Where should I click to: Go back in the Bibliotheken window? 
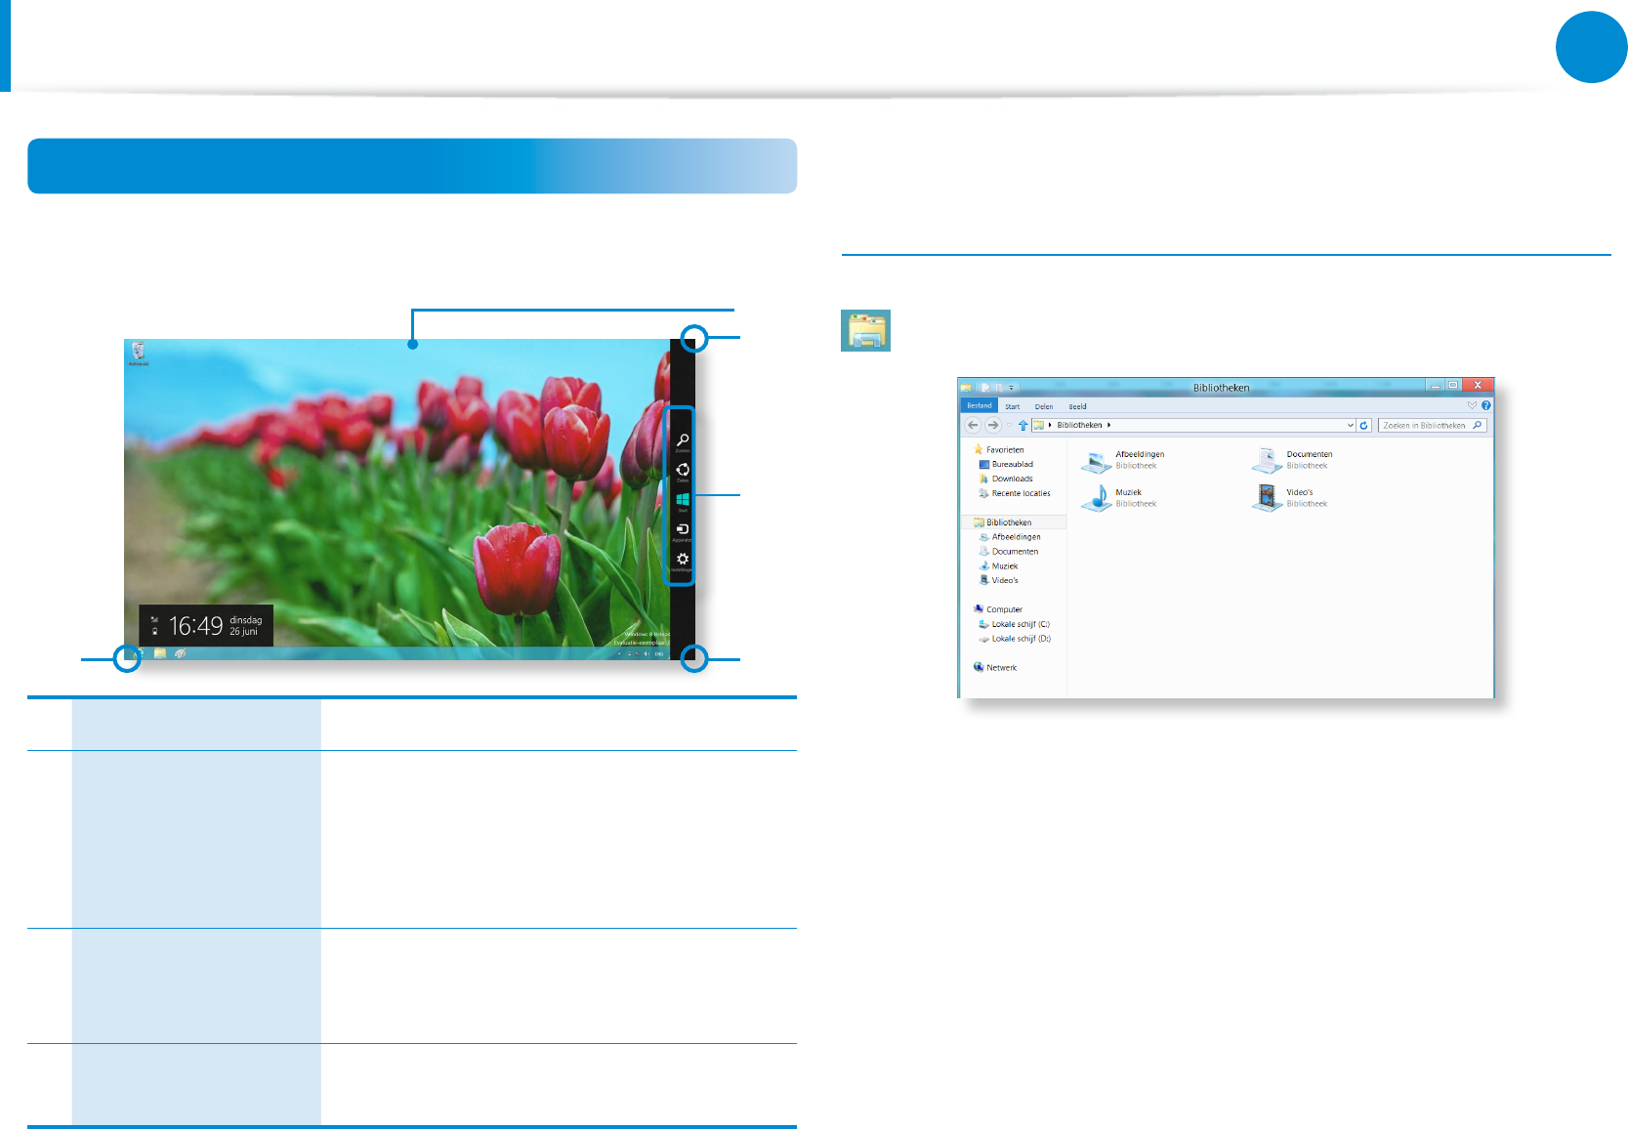coord(973,425)
